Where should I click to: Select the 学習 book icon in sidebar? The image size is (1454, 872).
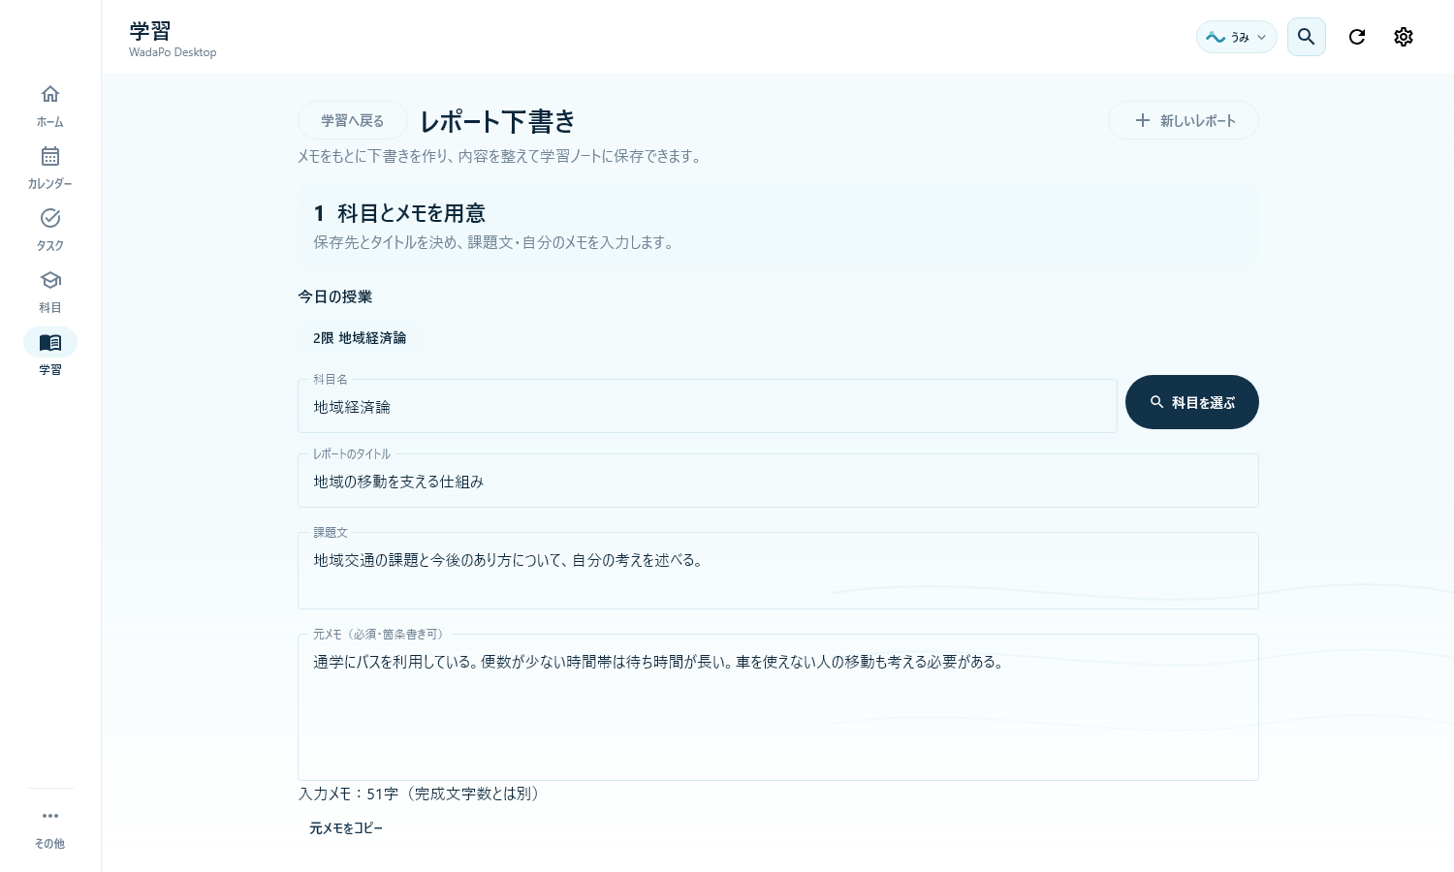pos(50,343)
